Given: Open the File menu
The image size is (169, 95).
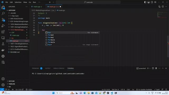Looking at the screenshot, I should [x=7, y=2].
